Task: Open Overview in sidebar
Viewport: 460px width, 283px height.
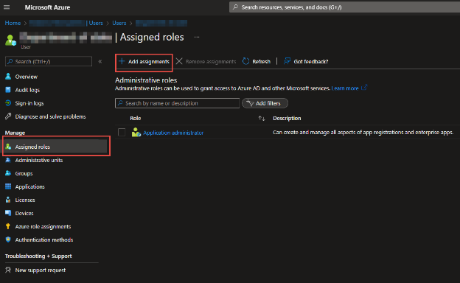Action: pyautogui.click(x=26, y=77)
